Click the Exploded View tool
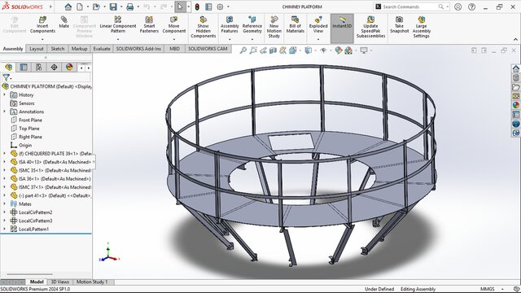The width and height of the screenshot is (521, 293). (x=318, y=25)
